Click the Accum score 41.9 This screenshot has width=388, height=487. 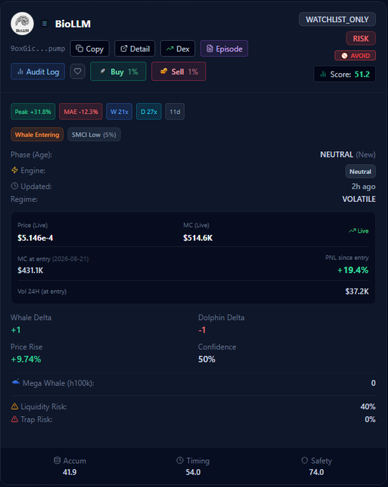(x=69, y=472)
